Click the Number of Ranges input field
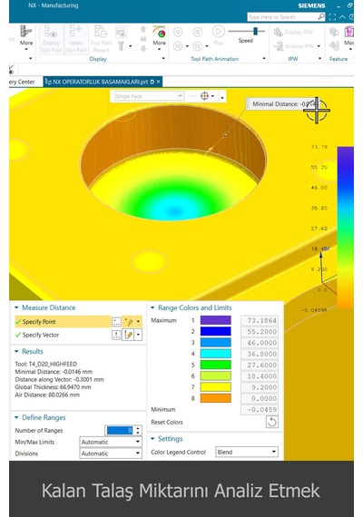 tap(120, 430)
